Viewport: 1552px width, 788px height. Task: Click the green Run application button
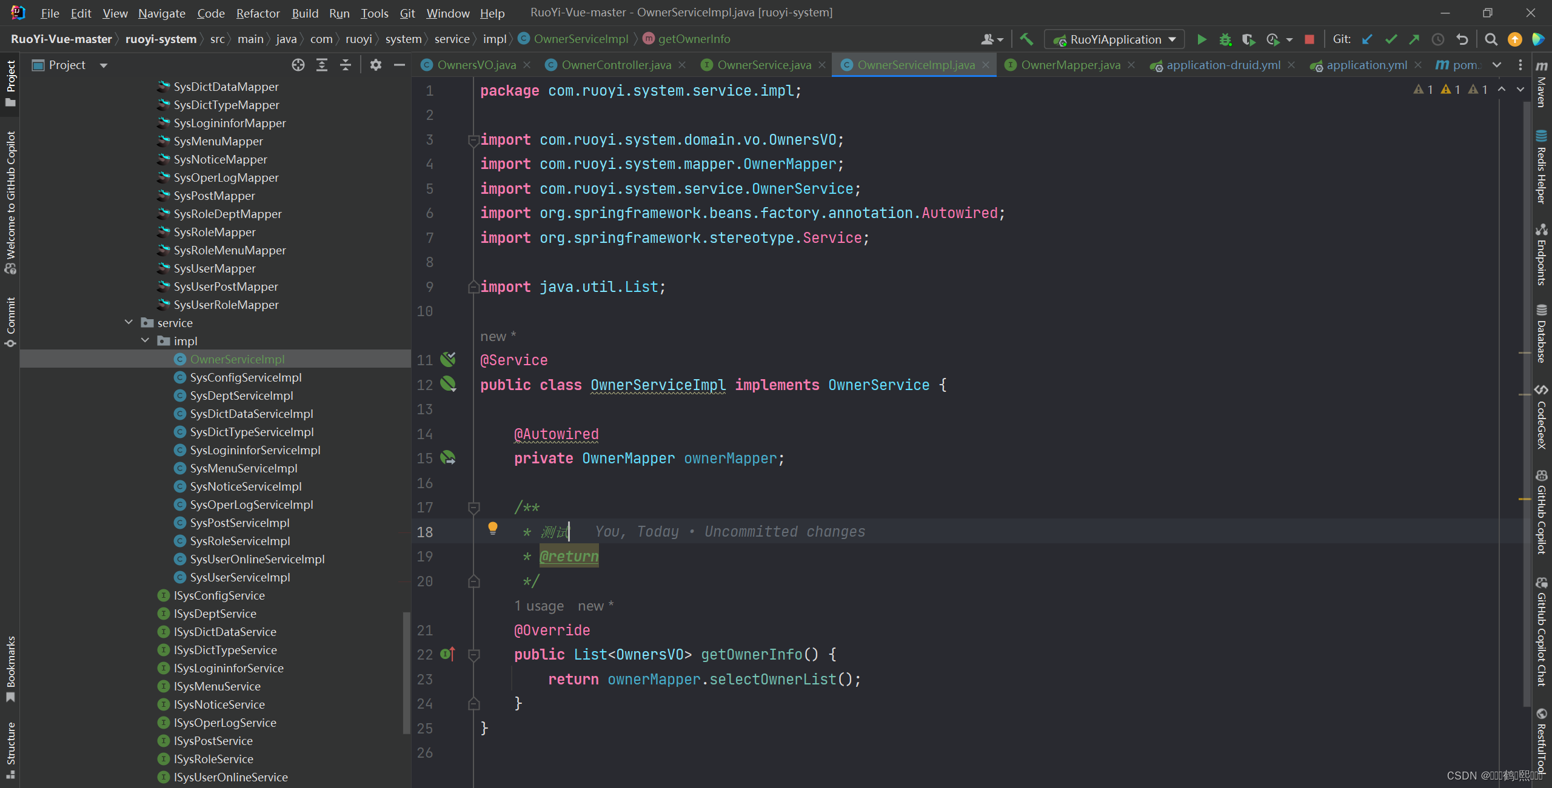pos(1201,39)
